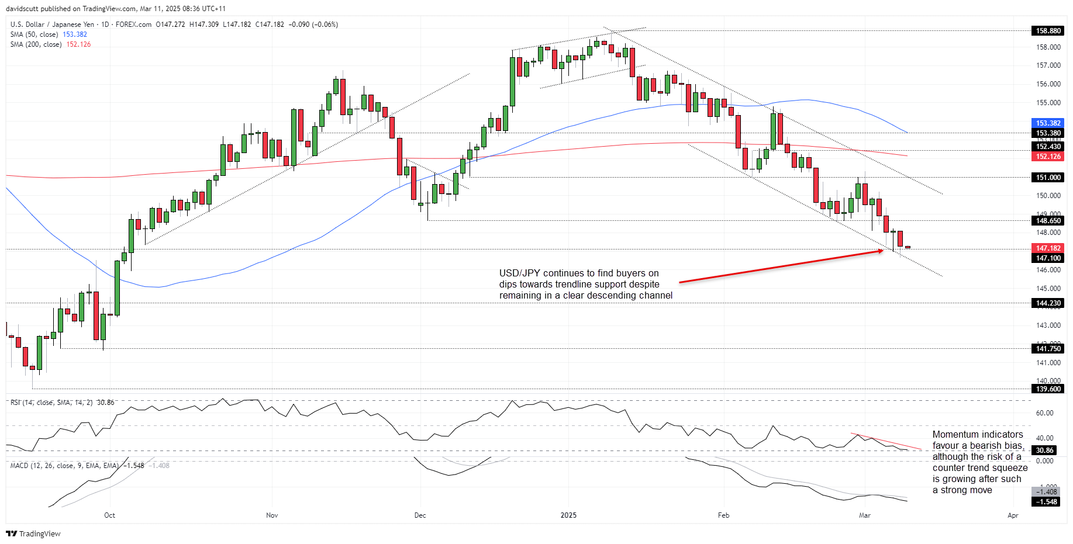This screenshot has width=1073, height=544.
Task: Click the RSI (14, close, SMA, 14, 2) legend
Action: 51,403
